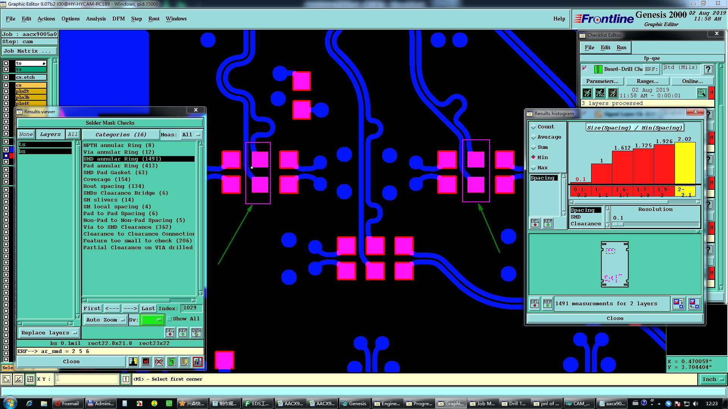
Task: Click the magnifier results icon in Checklist Editor
Action: (x=701, y=93)
